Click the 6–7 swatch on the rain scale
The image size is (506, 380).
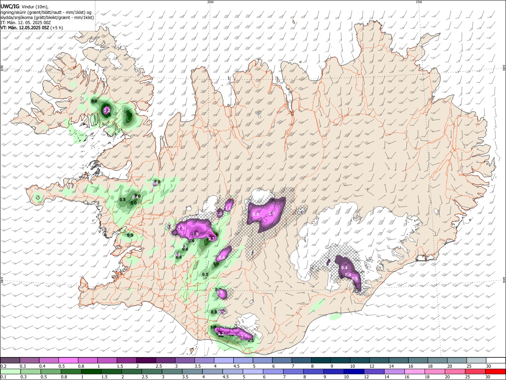[x=273, y=371]
